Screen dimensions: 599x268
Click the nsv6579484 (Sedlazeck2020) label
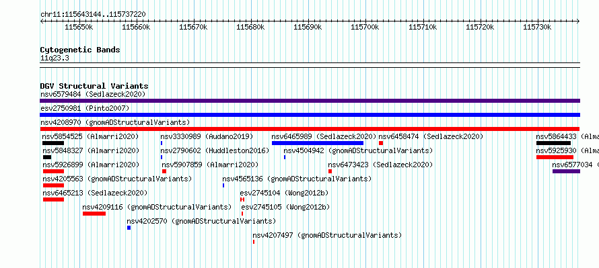[93, 94]
